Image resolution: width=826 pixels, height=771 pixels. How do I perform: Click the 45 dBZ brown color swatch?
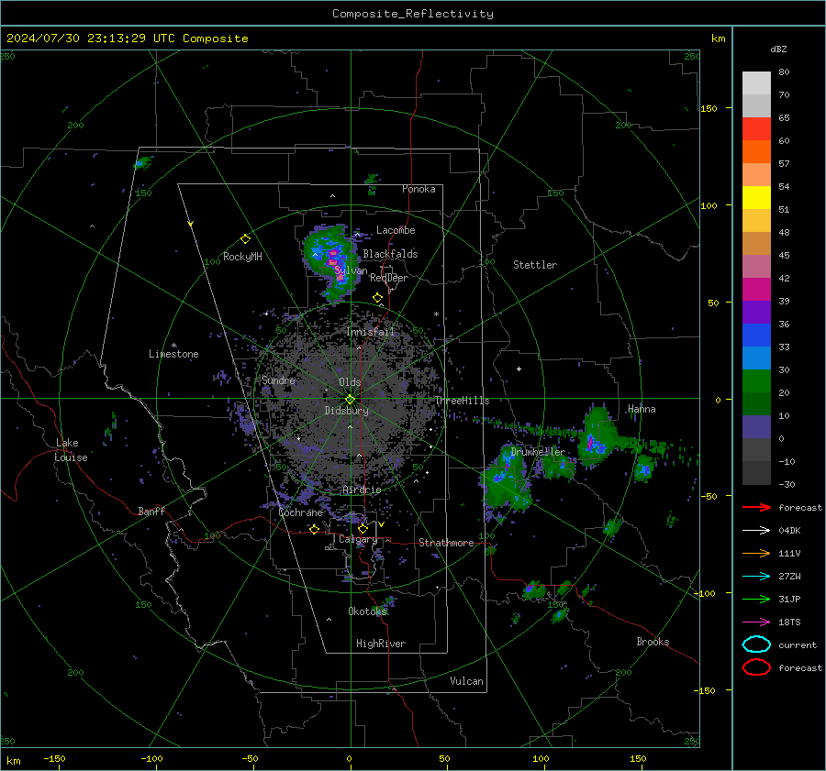(x=756, y=243)
